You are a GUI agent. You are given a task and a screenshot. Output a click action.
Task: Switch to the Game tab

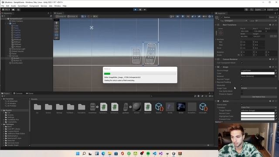pyautogui.click(x=30, y=93)
